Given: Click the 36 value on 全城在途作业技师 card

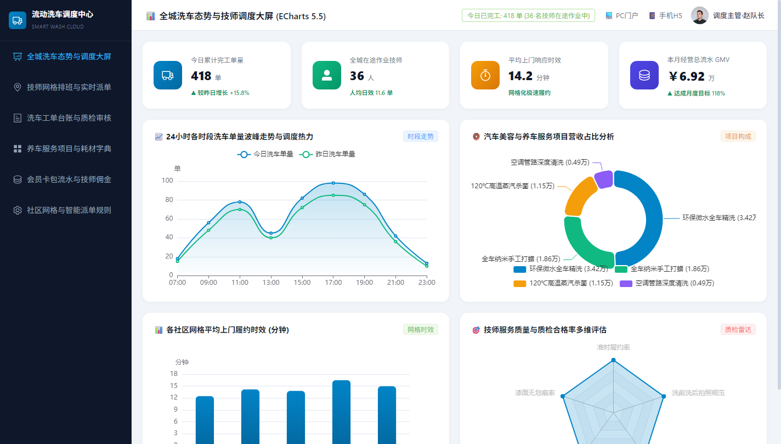Looking at the screenshot, I should 357,76.
